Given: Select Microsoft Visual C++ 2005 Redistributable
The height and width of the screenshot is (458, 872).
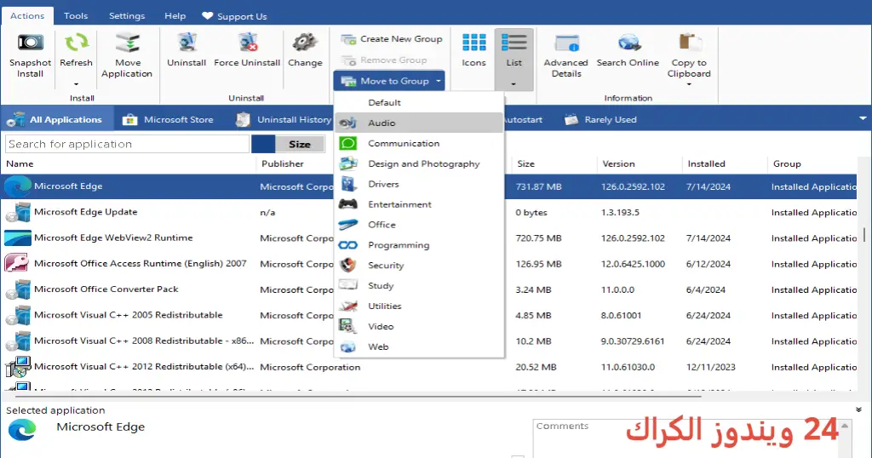Looking at the screenshot, I should point(428,315).
